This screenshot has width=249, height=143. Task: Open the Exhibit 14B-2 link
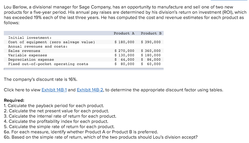[x=89, y=90]
